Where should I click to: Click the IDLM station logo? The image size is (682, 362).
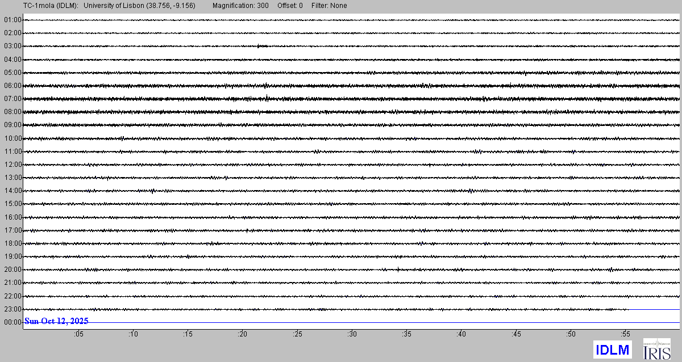pyautogui.click(x=612, y=350)
